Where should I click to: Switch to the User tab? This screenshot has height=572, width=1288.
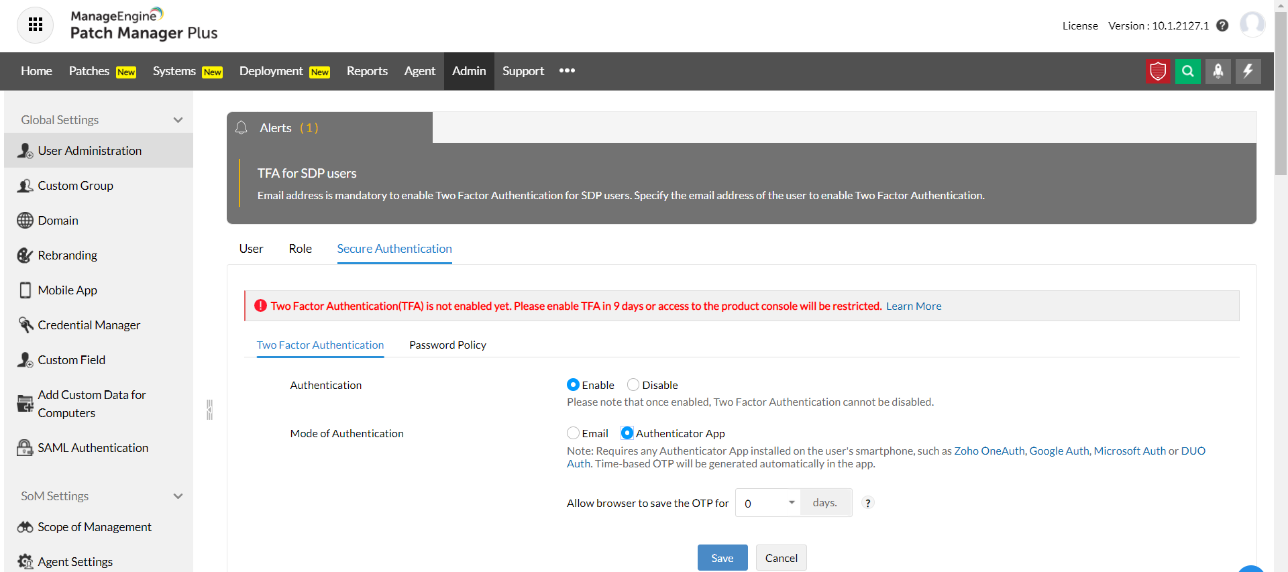pyautogui.click(x=252, y=249)
